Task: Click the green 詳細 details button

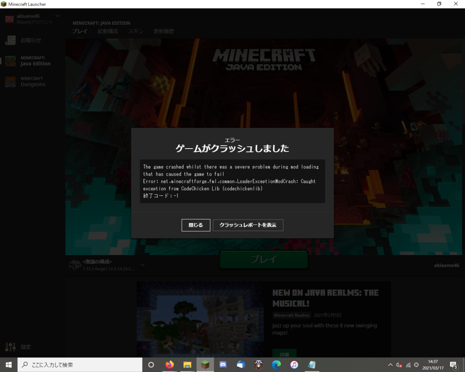Action: pos(284,353)
